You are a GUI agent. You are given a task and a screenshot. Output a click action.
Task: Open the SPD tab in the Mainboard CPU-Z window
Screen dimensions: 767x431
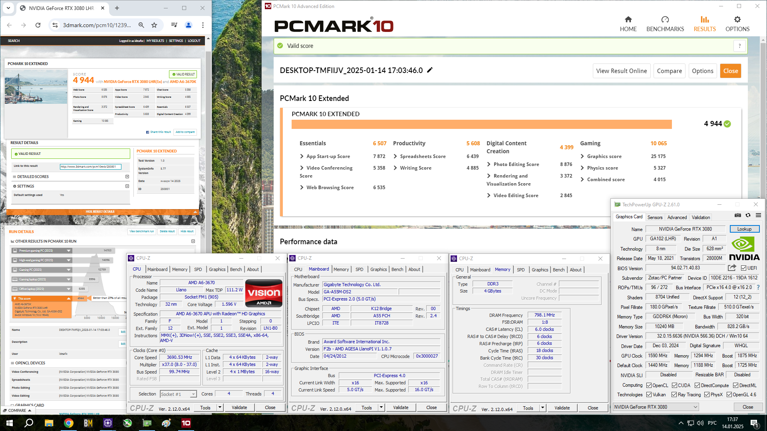359,269
